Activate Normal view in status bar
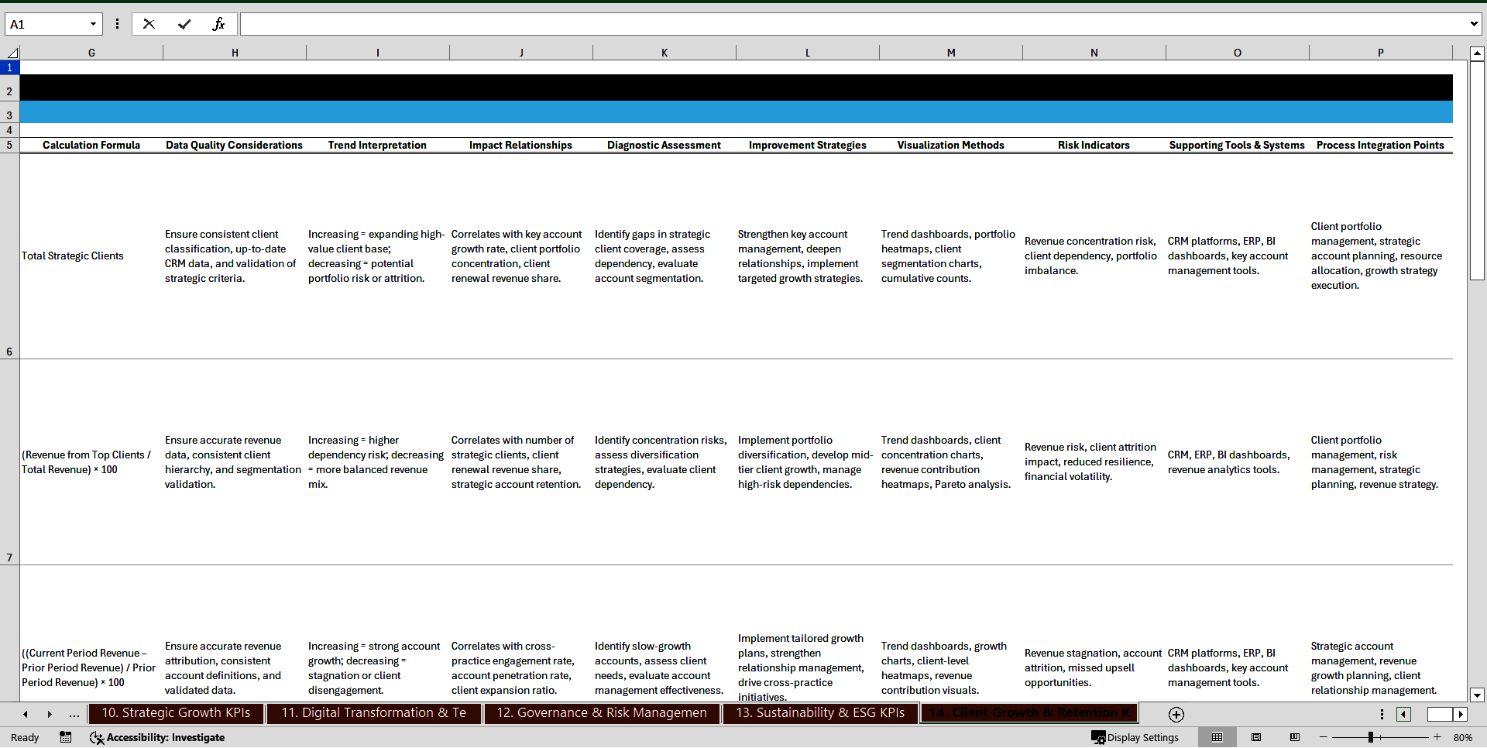 tap(1217, 737)
